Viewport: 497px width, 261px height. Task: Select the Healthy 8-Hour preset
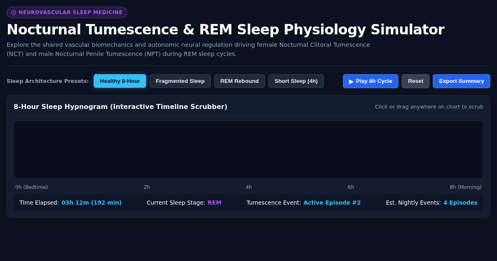tap(120, 81)
